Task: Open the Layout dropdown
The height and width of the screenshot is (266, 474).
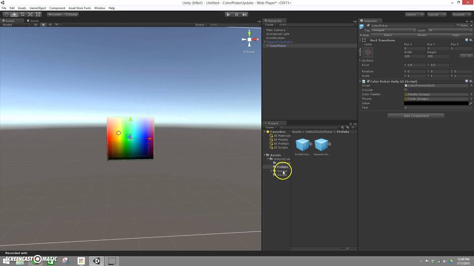Action: (437, 14)
